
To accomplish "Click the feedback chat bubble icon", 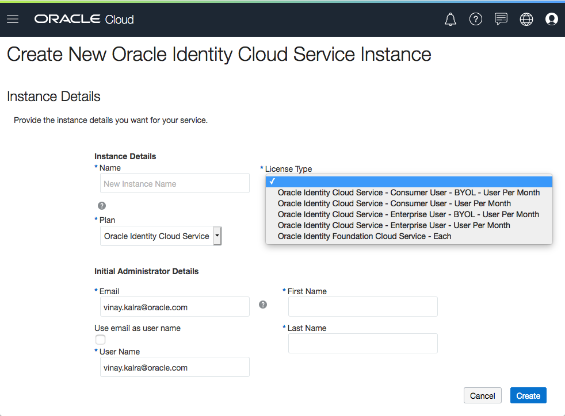I will pos(501,20).
